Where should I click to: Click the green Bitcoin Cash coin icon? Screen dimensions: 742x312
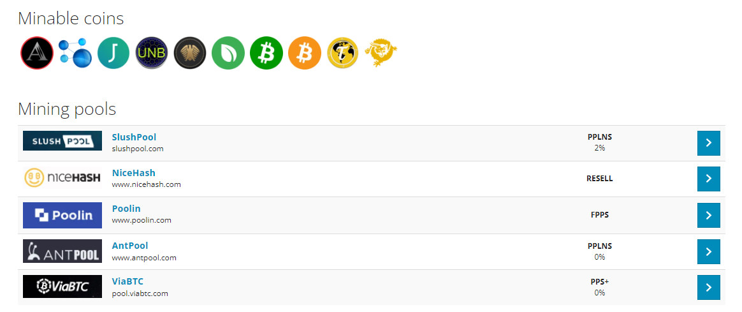coord(266,53)
